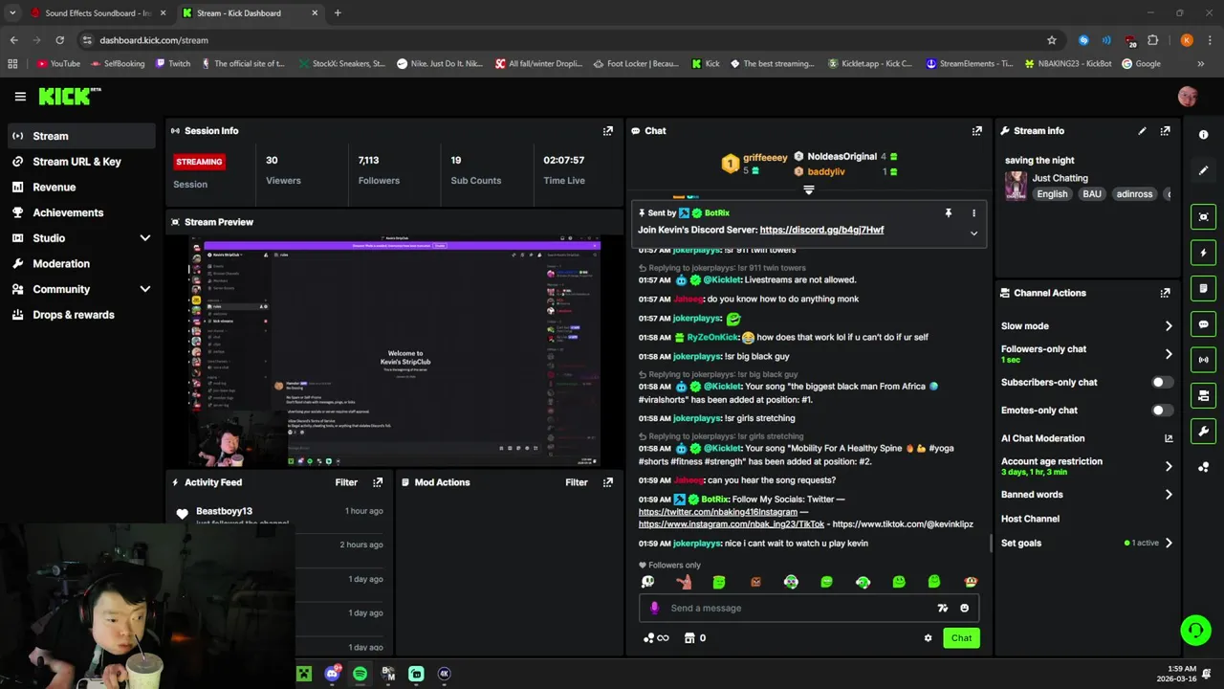1224x689 pixels.
Task: Click the stream preview thumbnail
Action: click(395, 352)
